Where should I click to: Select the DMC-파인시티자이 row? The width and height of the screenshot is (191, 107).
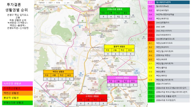(169, 31)
